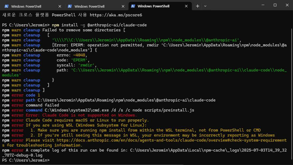Close the first PowerShell tab
The height and width of the screenshot is (165, 293).
(x=60, y=6)
